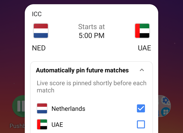
Task: Uncheck the Netherlands checkbox
Action: click(x=141, y=108)
